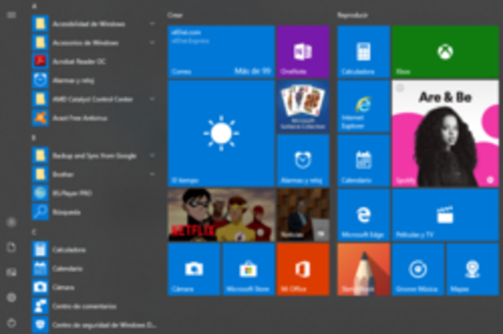Screen dimensions: 503x334
Task: Open the Noticias news tile
Action: [x=303, y=215]
